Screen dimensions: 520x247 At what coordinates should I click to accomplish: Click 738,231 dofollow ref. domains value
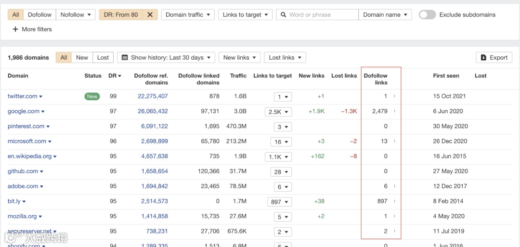coord(157,231)
